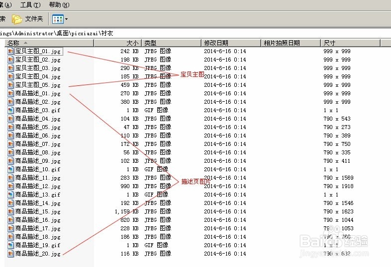Click file name 商品描述_10.gif
The width and height of the screenshot is (391, 267).
[38, 170]
